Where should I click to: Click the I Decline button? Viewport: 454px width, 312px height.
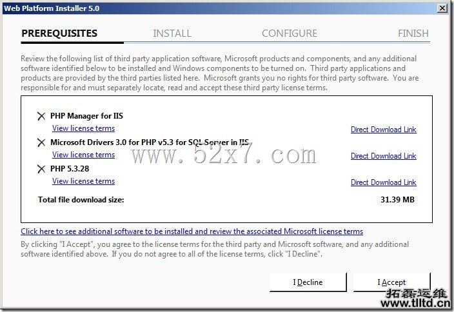[x=308, y=282]
